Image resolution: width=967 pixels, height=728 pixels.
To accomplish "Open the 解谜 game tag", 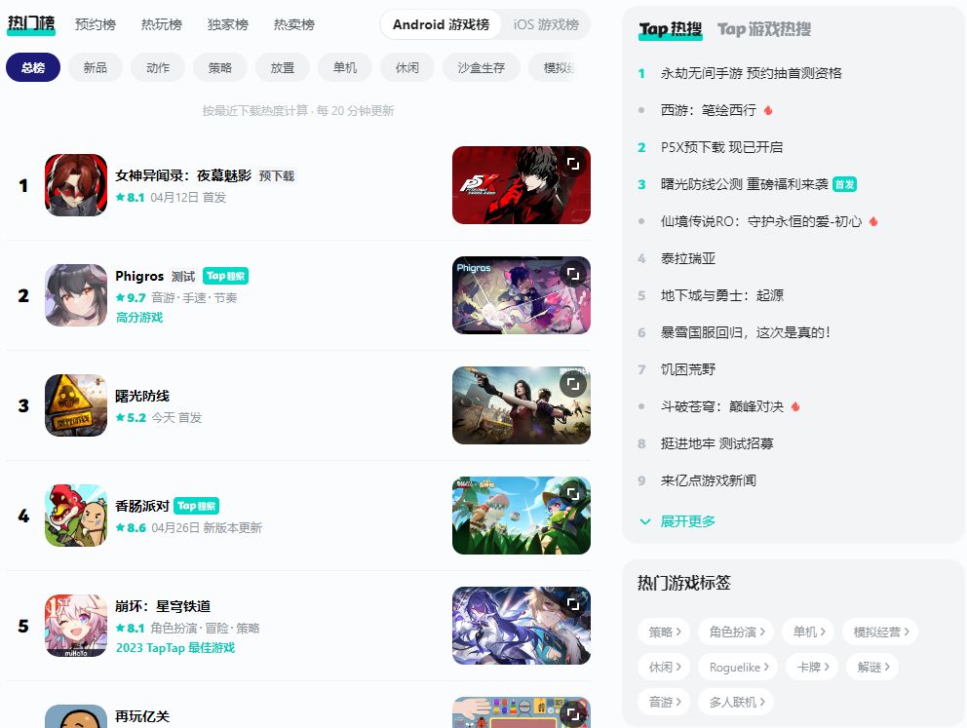I will 872,667.
